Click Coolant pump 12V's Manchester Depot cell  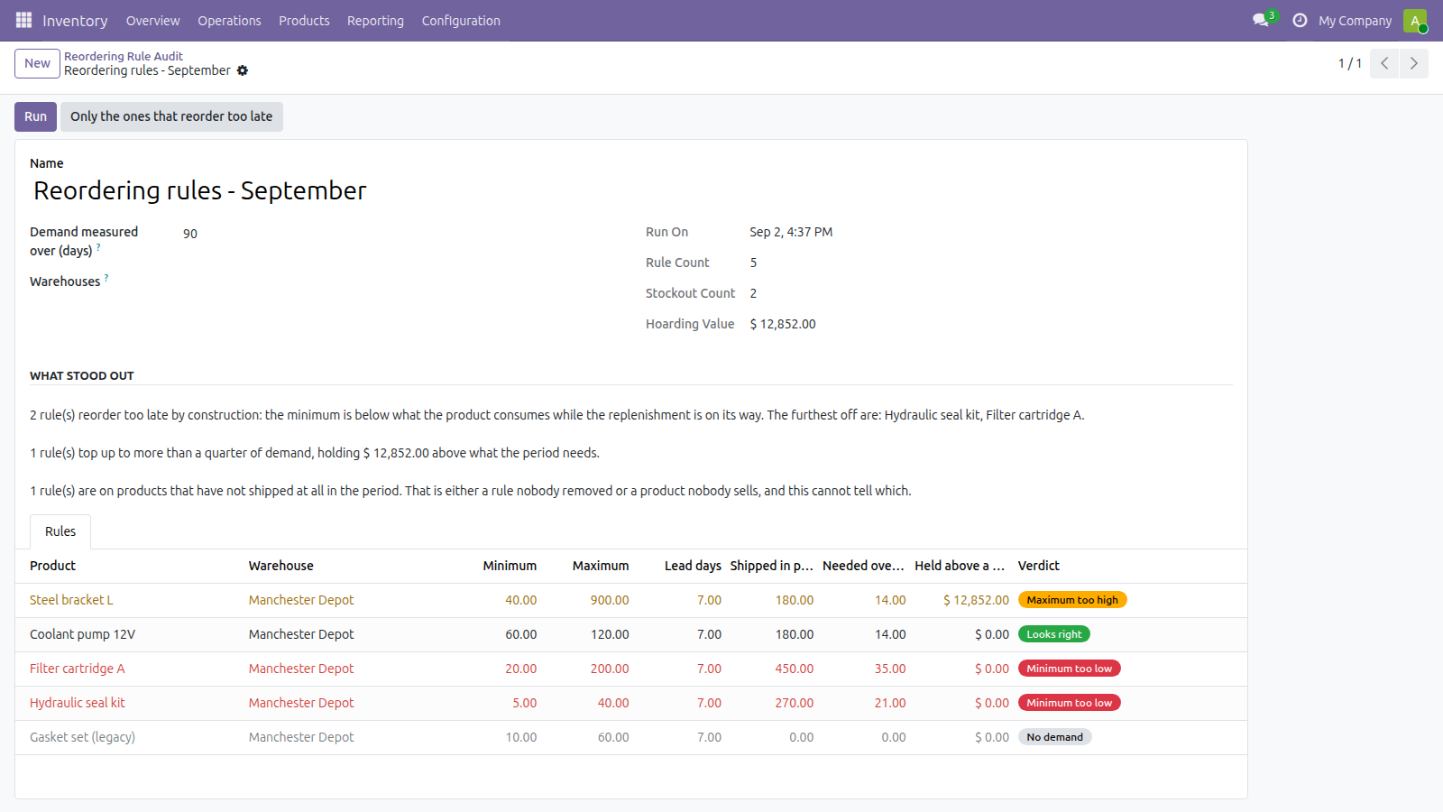click(x=301, y=634)
